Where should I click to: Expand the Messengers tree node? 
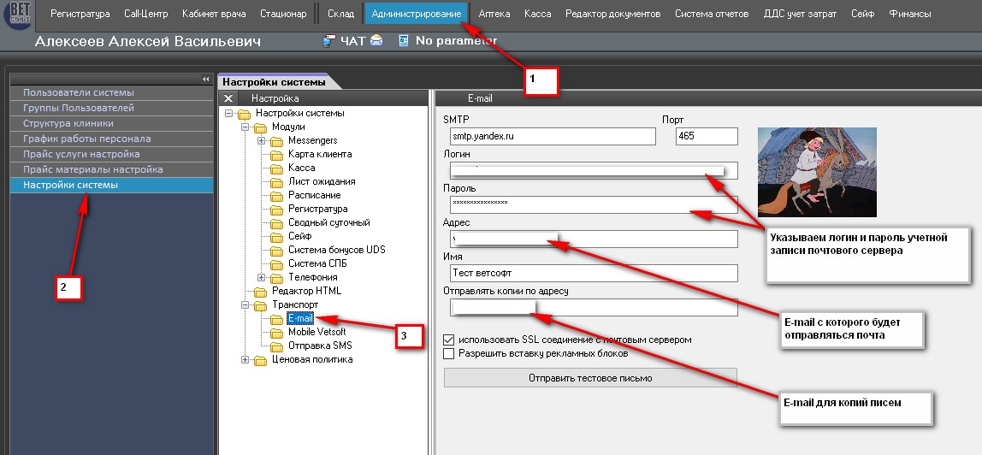click(x=262, y=140)
